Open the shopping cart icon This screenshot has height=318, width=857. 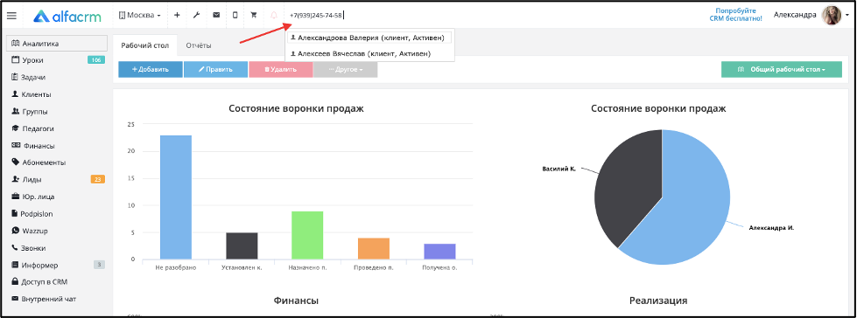(x=254, y=15)
